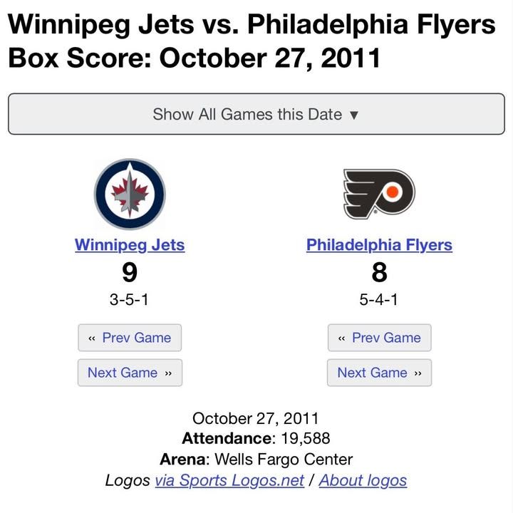Click the Philadelphia Flyers team logo
The width and height of the screenshot is (513, 513).
(379, 194)
